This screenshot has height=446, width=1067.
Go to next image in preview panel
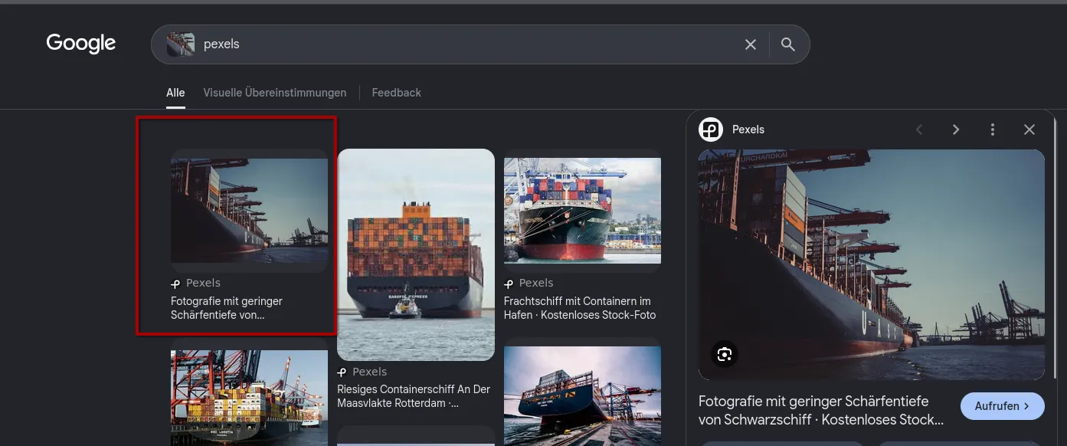click(x=956, y=130)
